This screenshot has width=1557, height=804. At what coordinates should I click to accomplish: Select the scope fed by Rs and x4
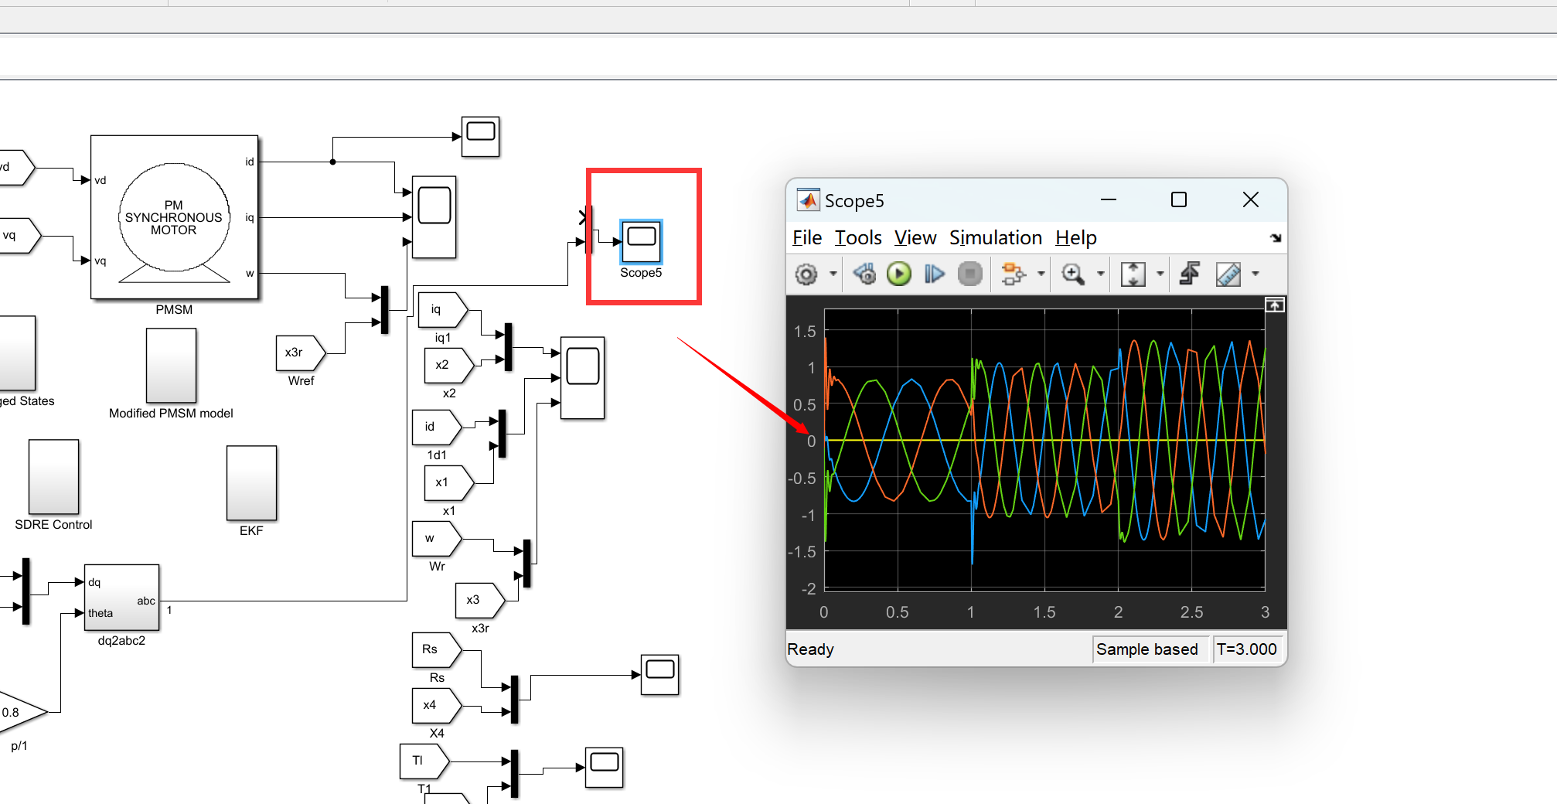pos(659,675)
